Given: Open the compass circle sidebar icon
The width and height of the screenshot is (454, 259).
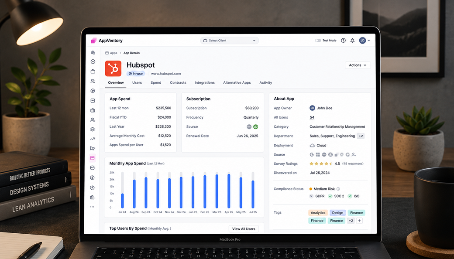Looking at the screenshot, I should [x=93, y=91].
